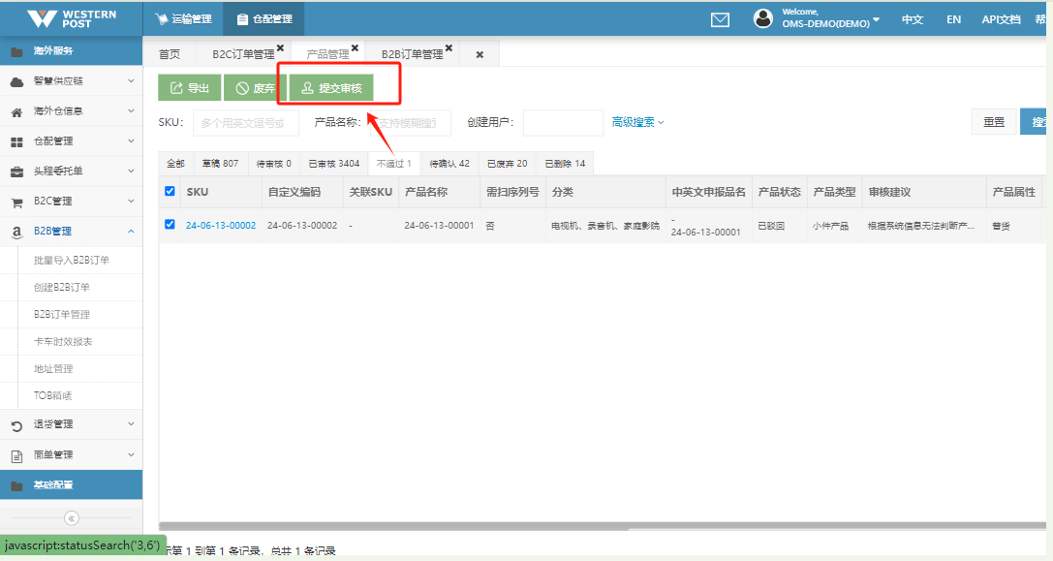
Task: Close the 产品管理 tab
Action: coord(356,47)
